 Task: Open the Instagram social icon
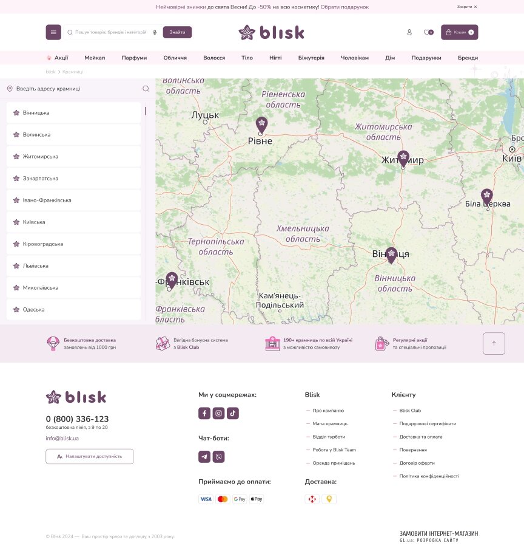coord(218,413)
